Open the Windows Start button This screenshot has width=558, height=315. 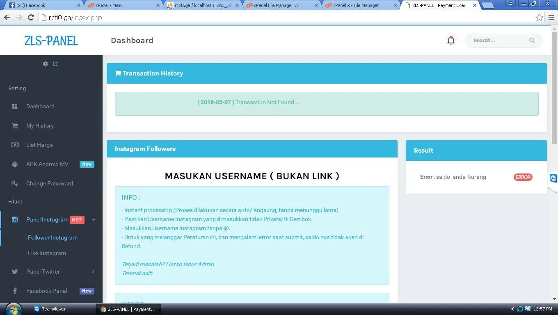coord(13,309)
